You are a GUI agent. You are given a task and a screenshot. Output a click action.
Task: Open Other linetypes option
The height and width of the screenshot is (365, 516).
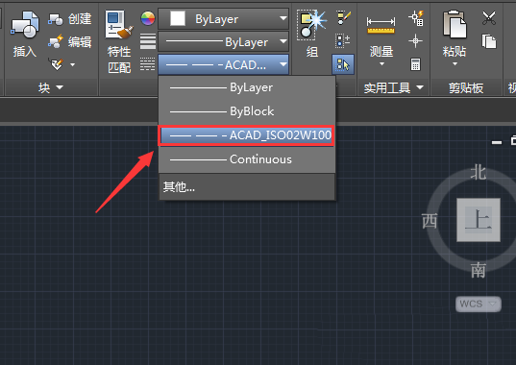247,186
